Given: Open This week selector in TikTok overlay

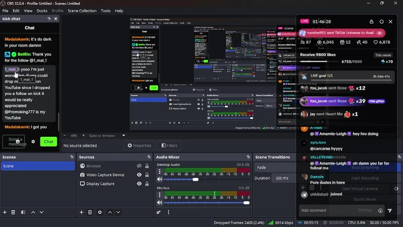Looking at the screenshot, I should point(383,55).
